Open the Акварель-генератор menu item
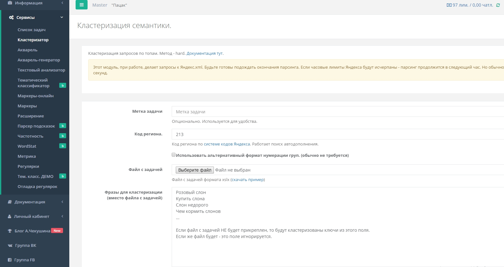The width and height of the screenshot is (504, 267). point(39,60)
